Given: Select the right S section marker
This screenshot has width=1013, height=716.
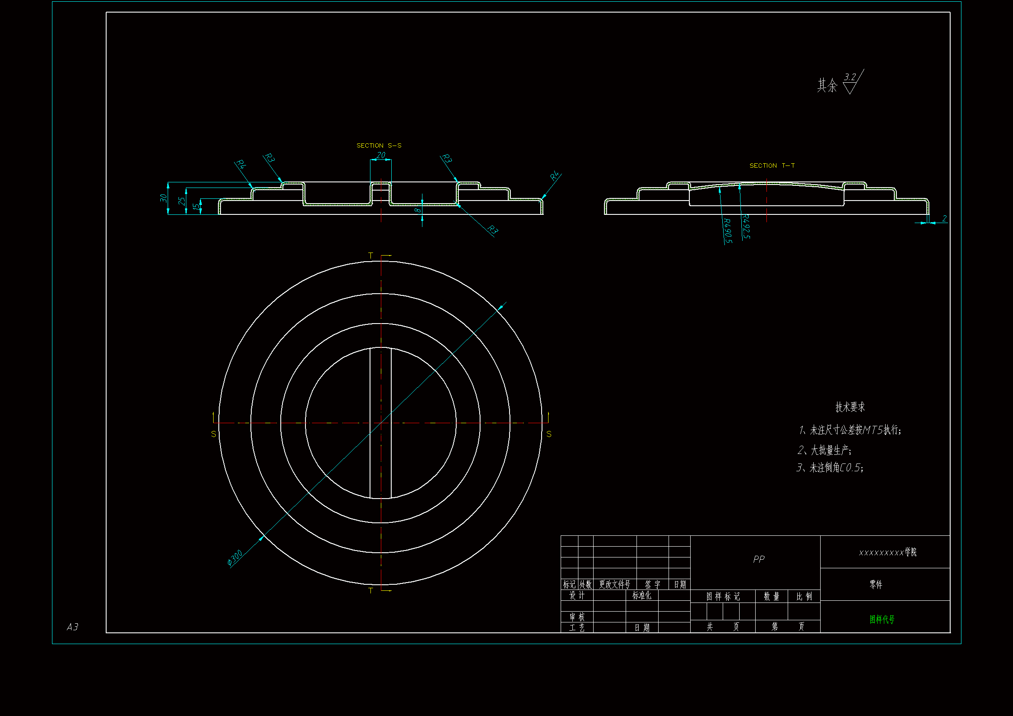Looking at the screenshot, I should click(x=549, y=434).
